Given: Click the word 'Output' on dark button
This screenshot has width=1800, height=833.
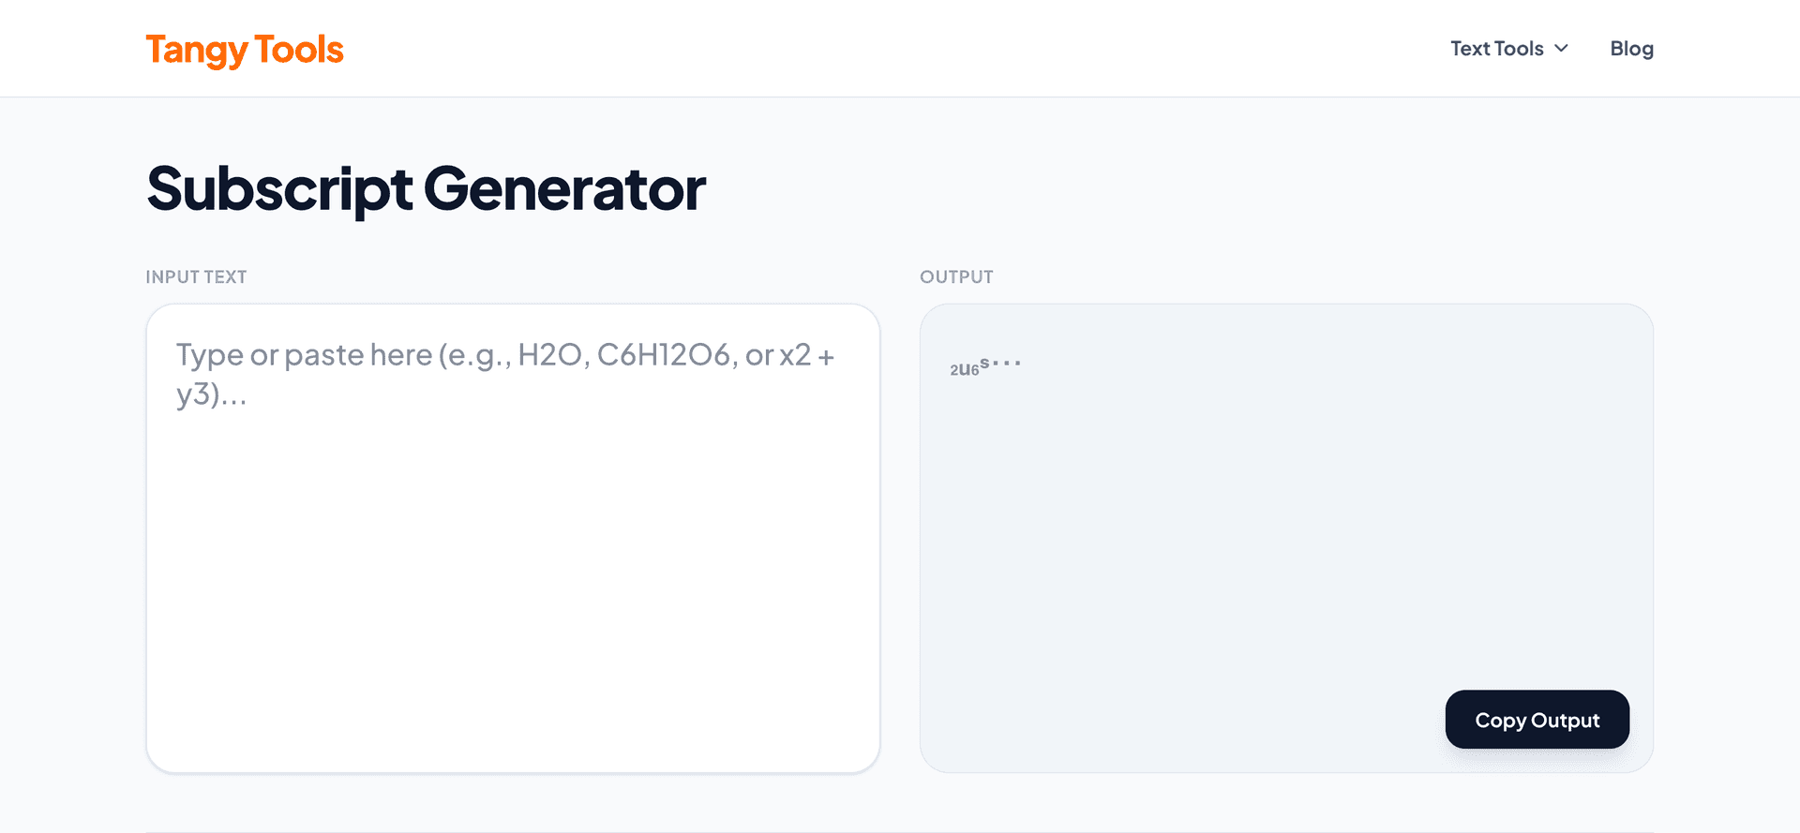Looking at the screenshot, I should click(x=1566, y=720).
